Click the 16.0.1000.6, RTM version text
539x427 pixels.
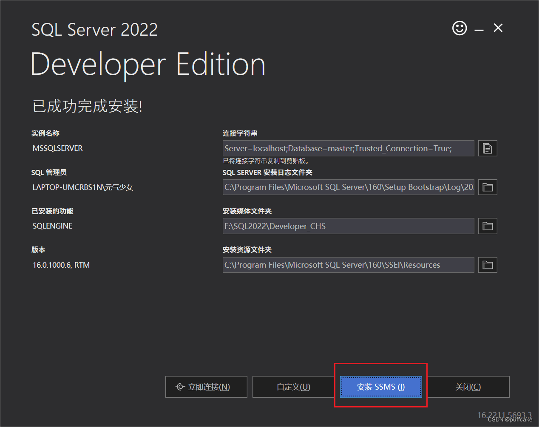pos(61,265)
